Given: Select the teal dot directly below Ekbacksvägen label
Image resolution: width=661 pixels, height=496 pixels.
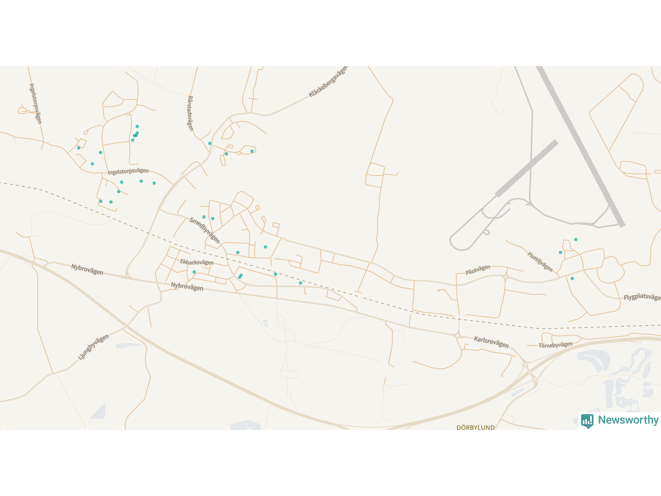Looking at the screenshot, I should click(194, 272).
